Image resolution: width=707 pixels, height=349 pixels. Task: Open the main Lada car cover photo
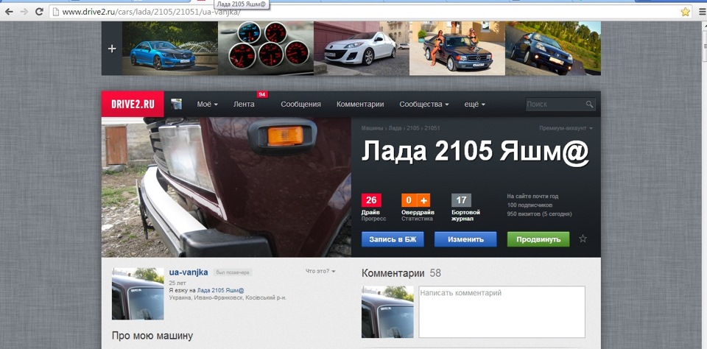tap(226, 187)
